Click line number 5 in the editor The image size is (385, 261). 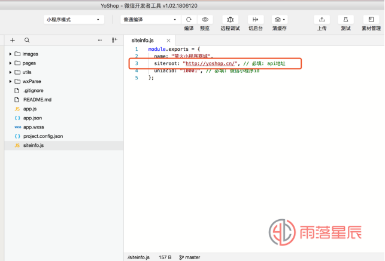(x=137, y=78)
